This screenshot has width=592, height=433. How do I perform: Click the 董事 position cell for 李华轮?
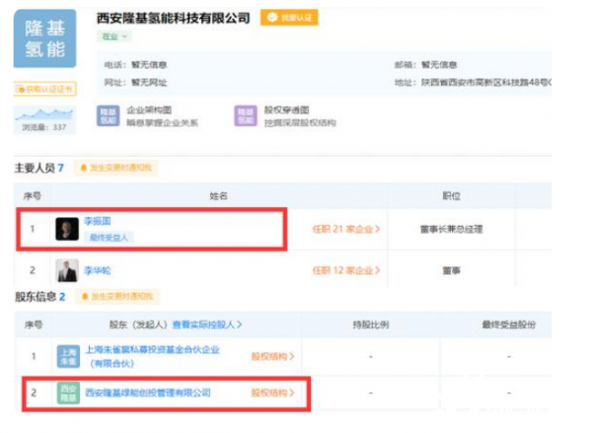451,270
